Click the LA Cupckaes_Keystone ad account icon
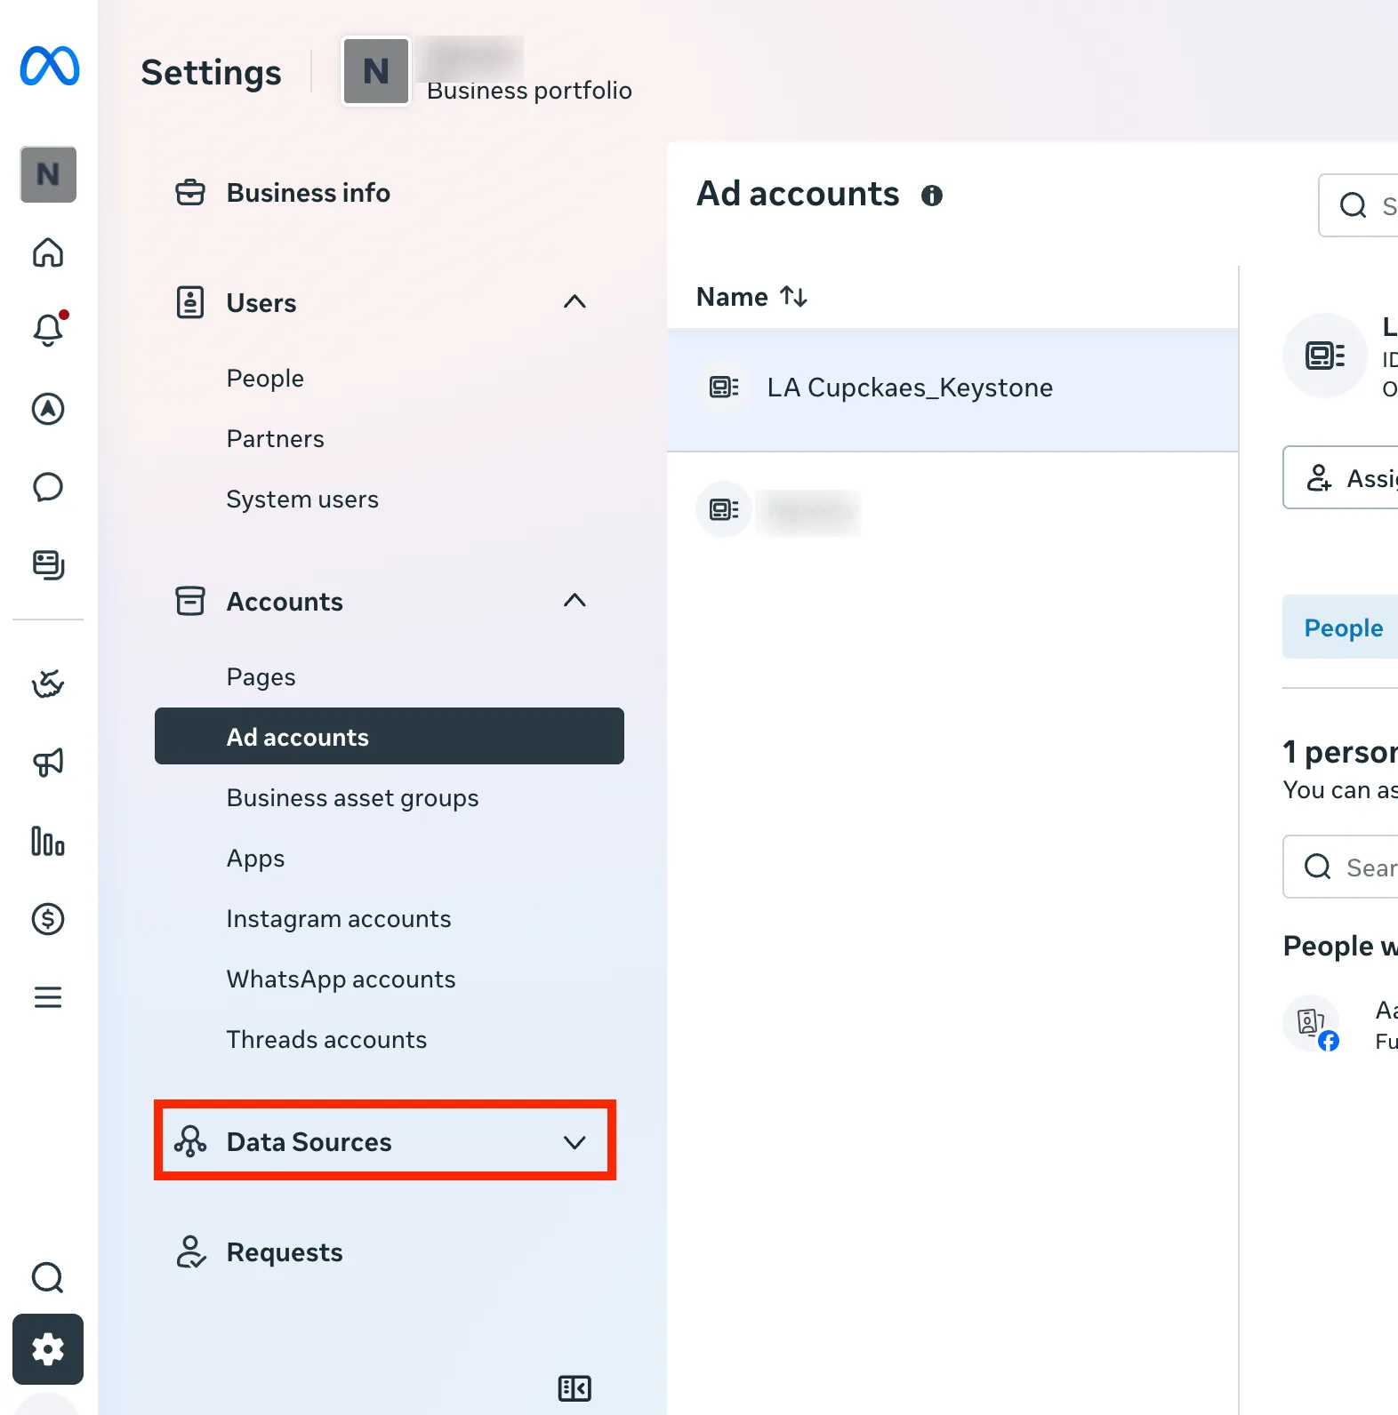 (x=724, y=387)
